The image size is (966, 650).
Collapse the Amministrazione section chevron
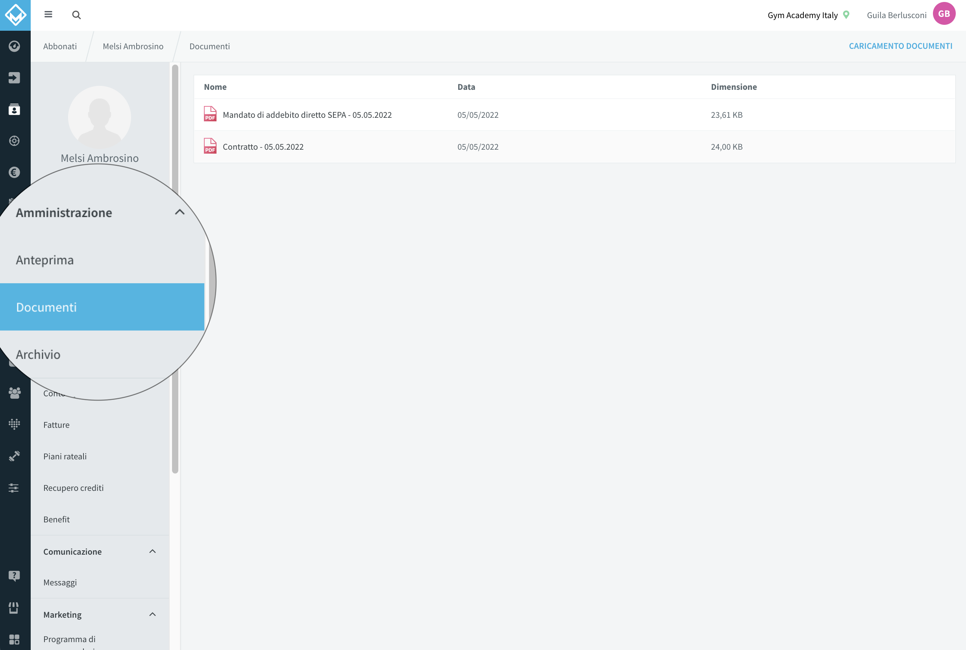click(x=180, y=212)
